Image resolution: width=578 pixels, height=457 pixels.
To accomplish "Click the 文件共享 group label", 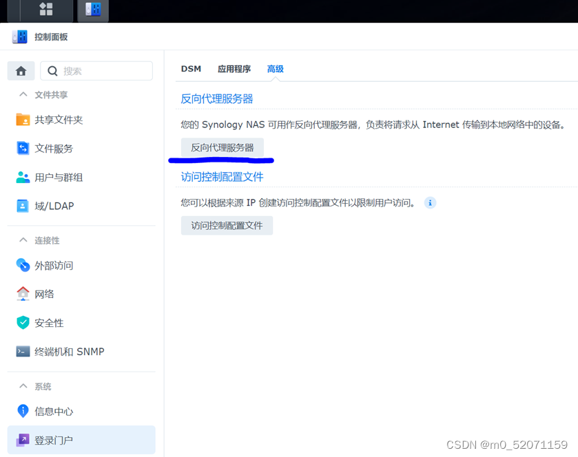I will [x=51, y=95].
